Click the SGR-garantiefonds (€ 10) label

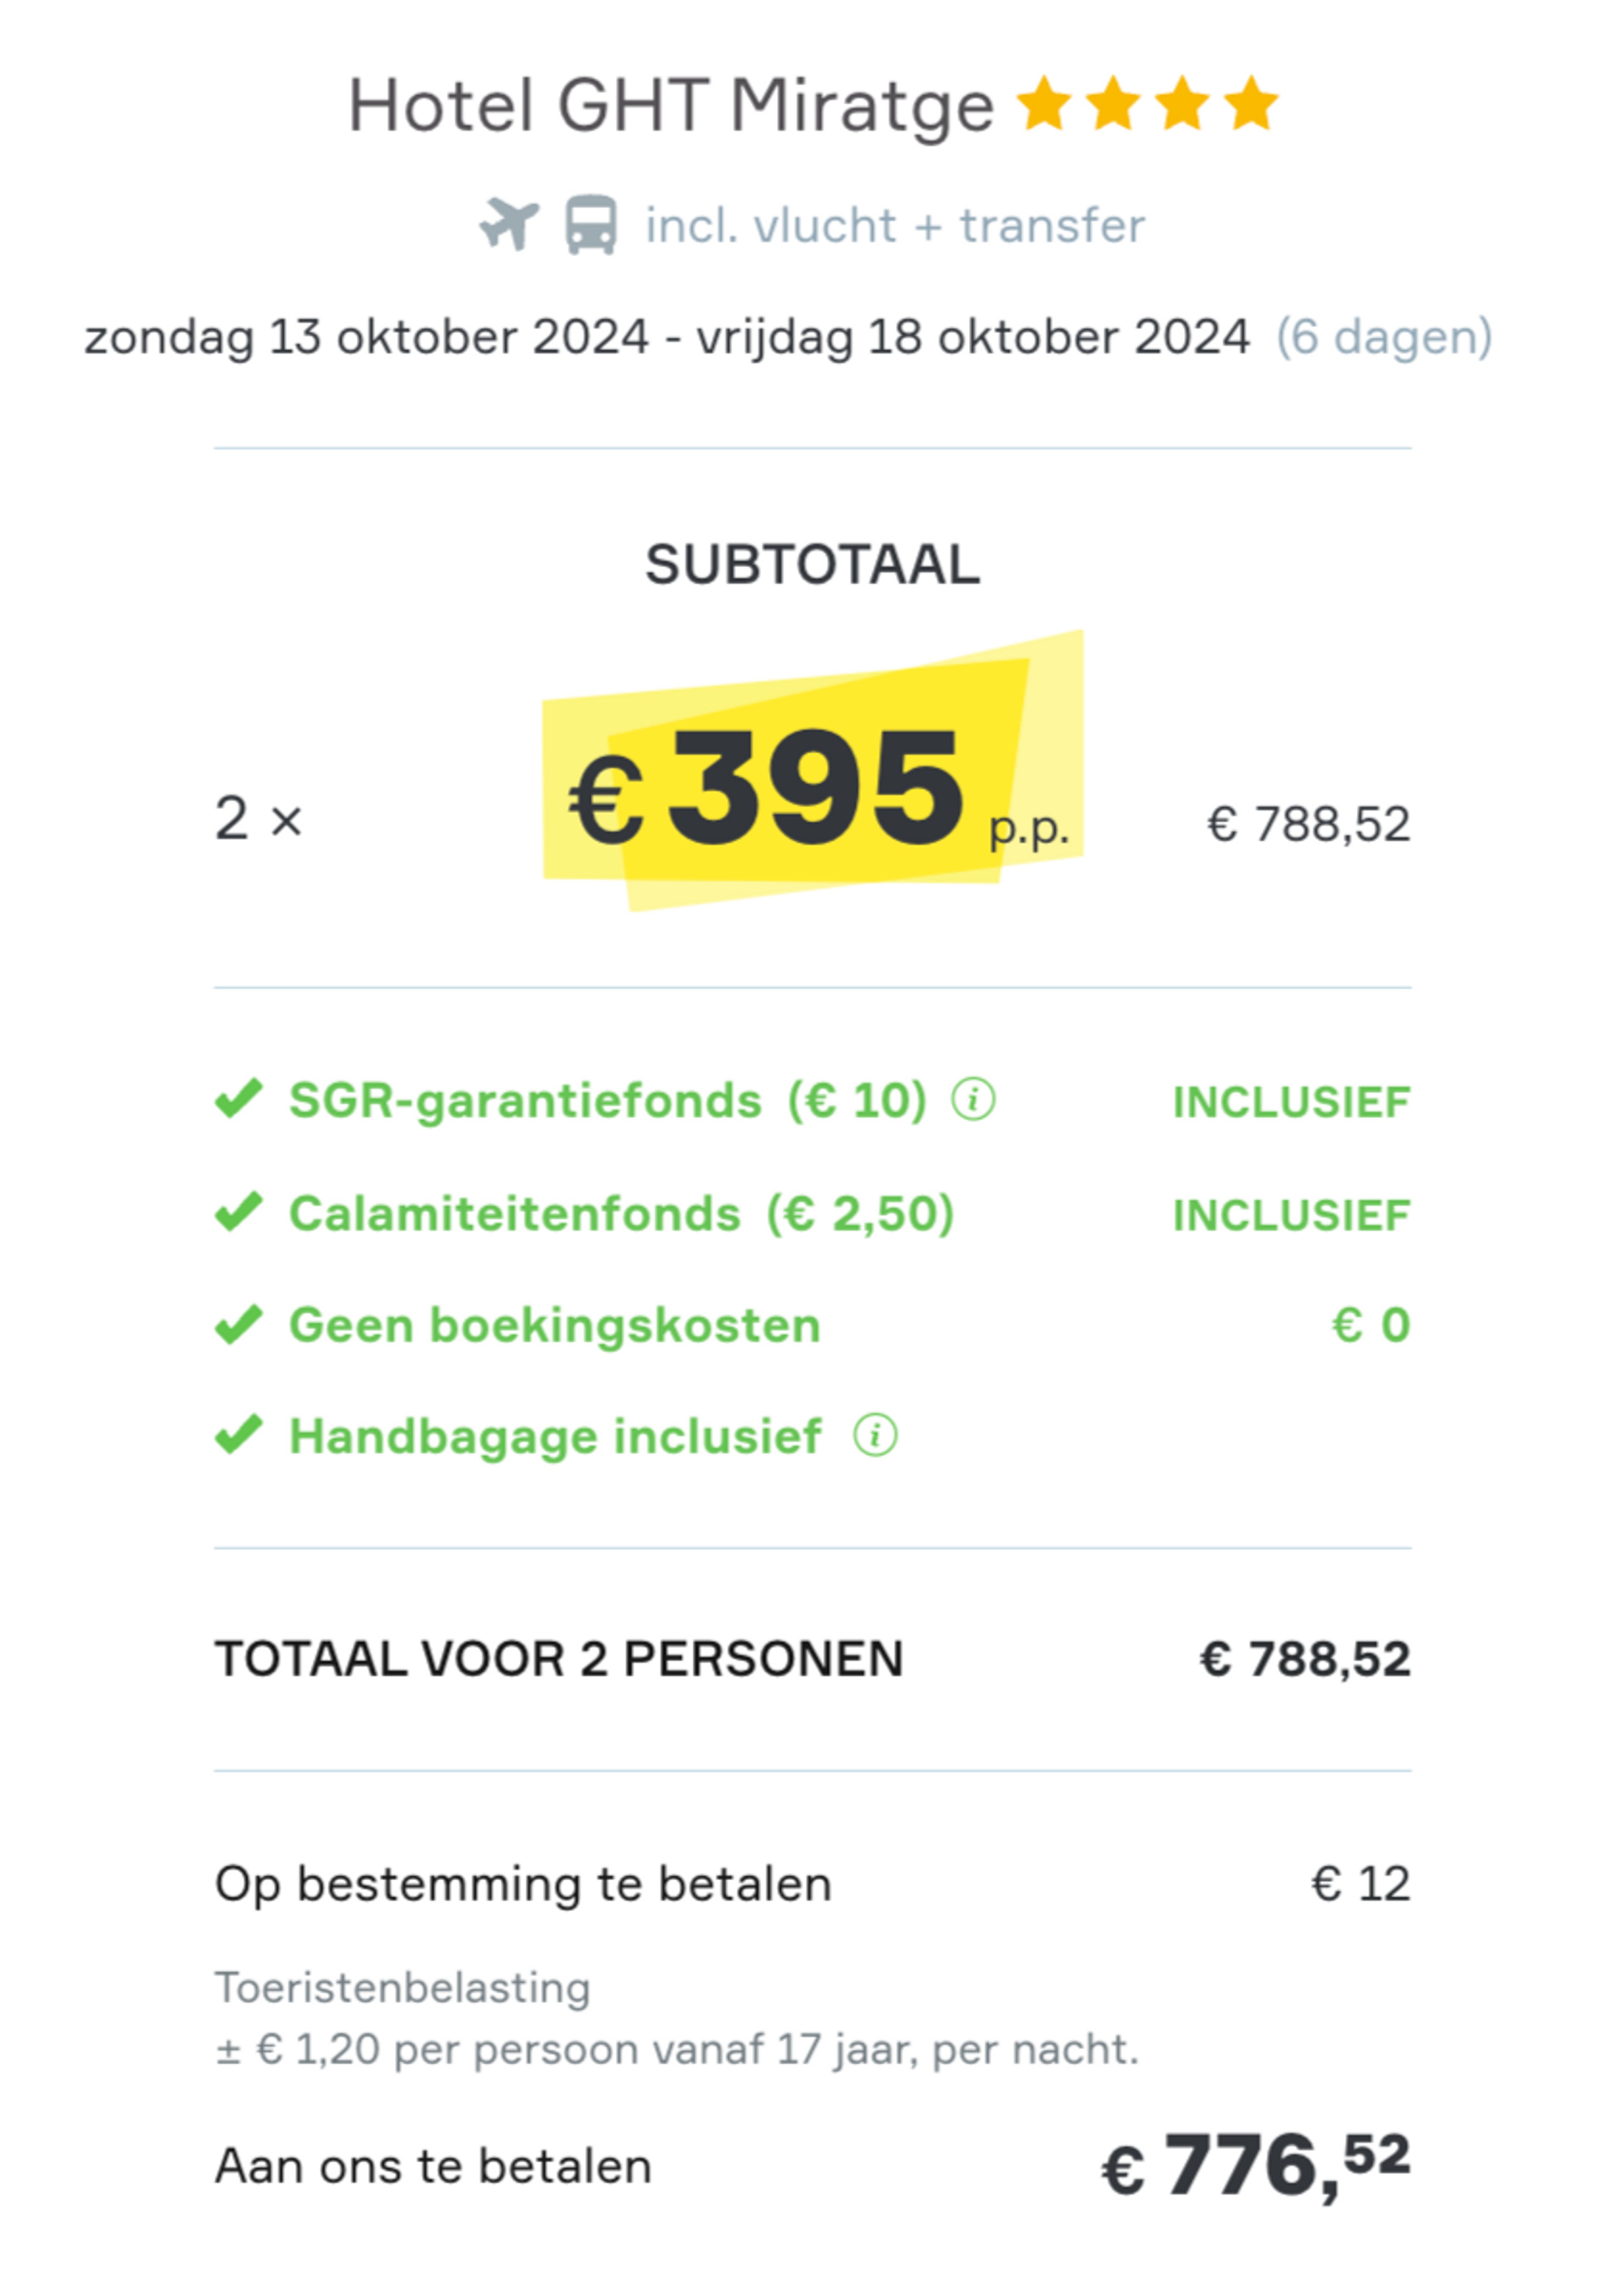[607, 1100]
